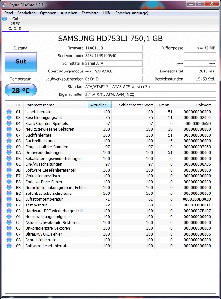Click the status orb for Lesefehlerrate row
Screen dimensions: 221x299
tap(9, 112)
